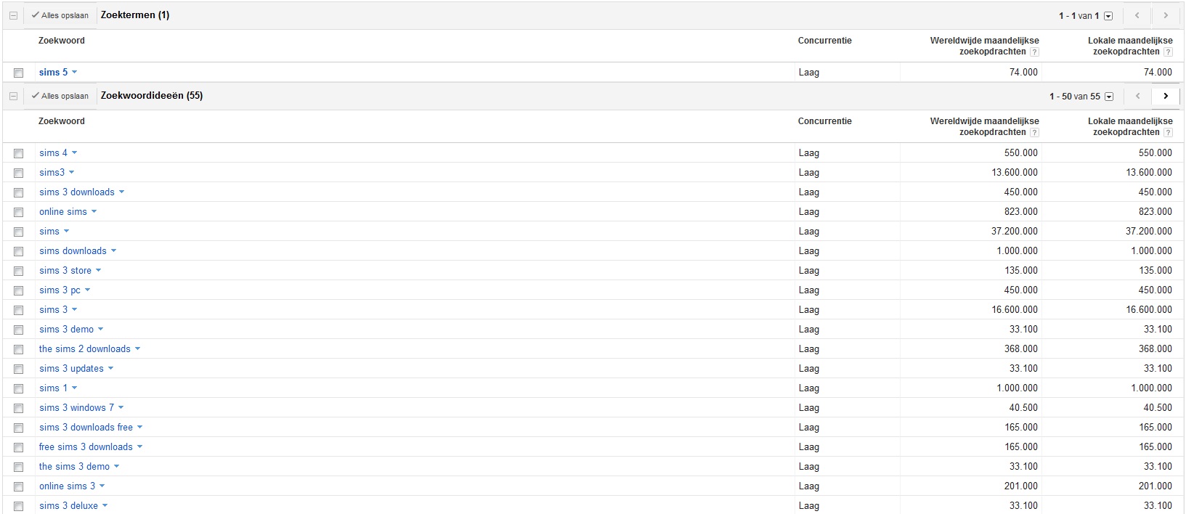This screenshot has height=514, width=1194.
Task: Sort Zoekwoordideeën by Lokale maandelijkse zoekopdrachten
Action: 1130,126
